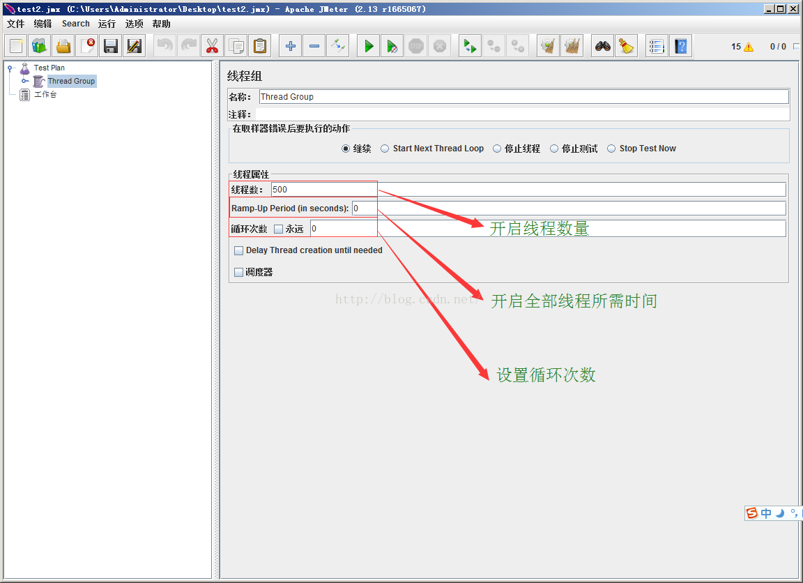Open the Function Helper list icon

tap(657, 46)
